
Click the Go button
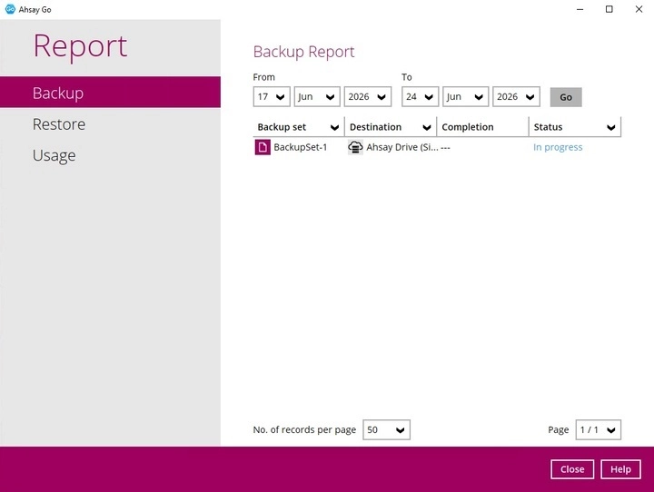566,97
